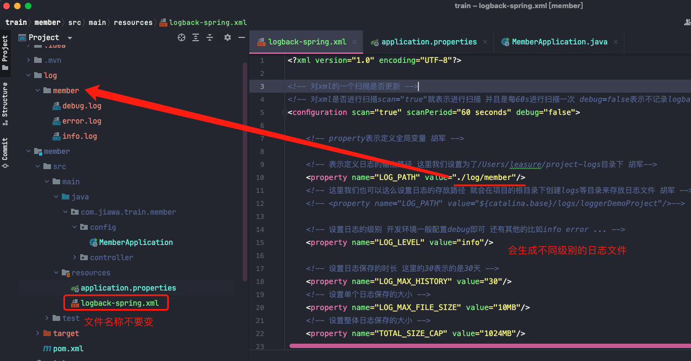
Task: Select error.log file in tree
Action: (x=82, y=121)
